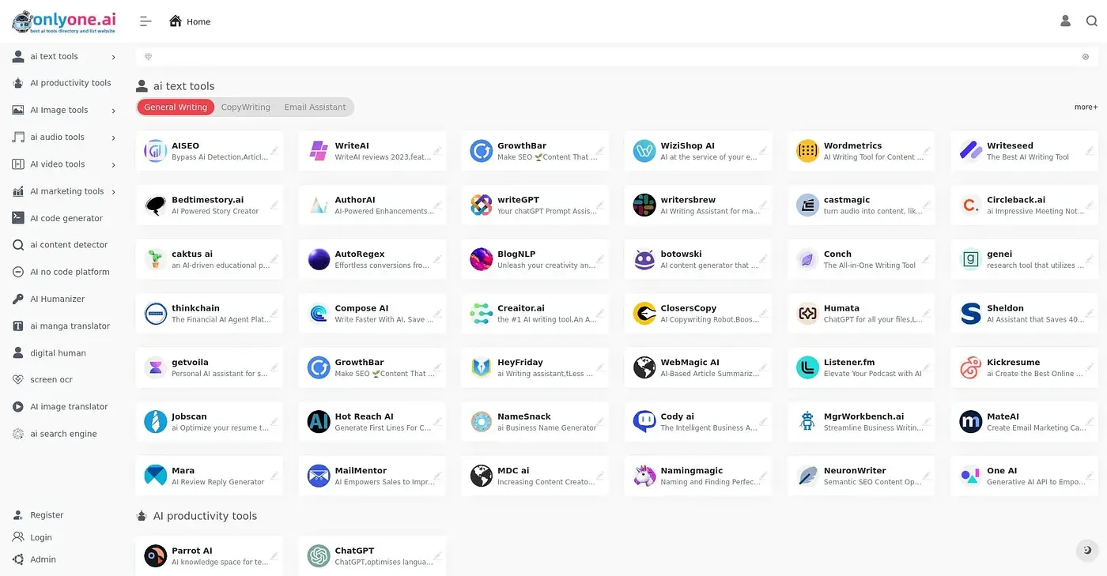The width and height of the screenshot is (1107, 576).
Task: Switch to the CopyWriting tab
Action: pos(245,107)
